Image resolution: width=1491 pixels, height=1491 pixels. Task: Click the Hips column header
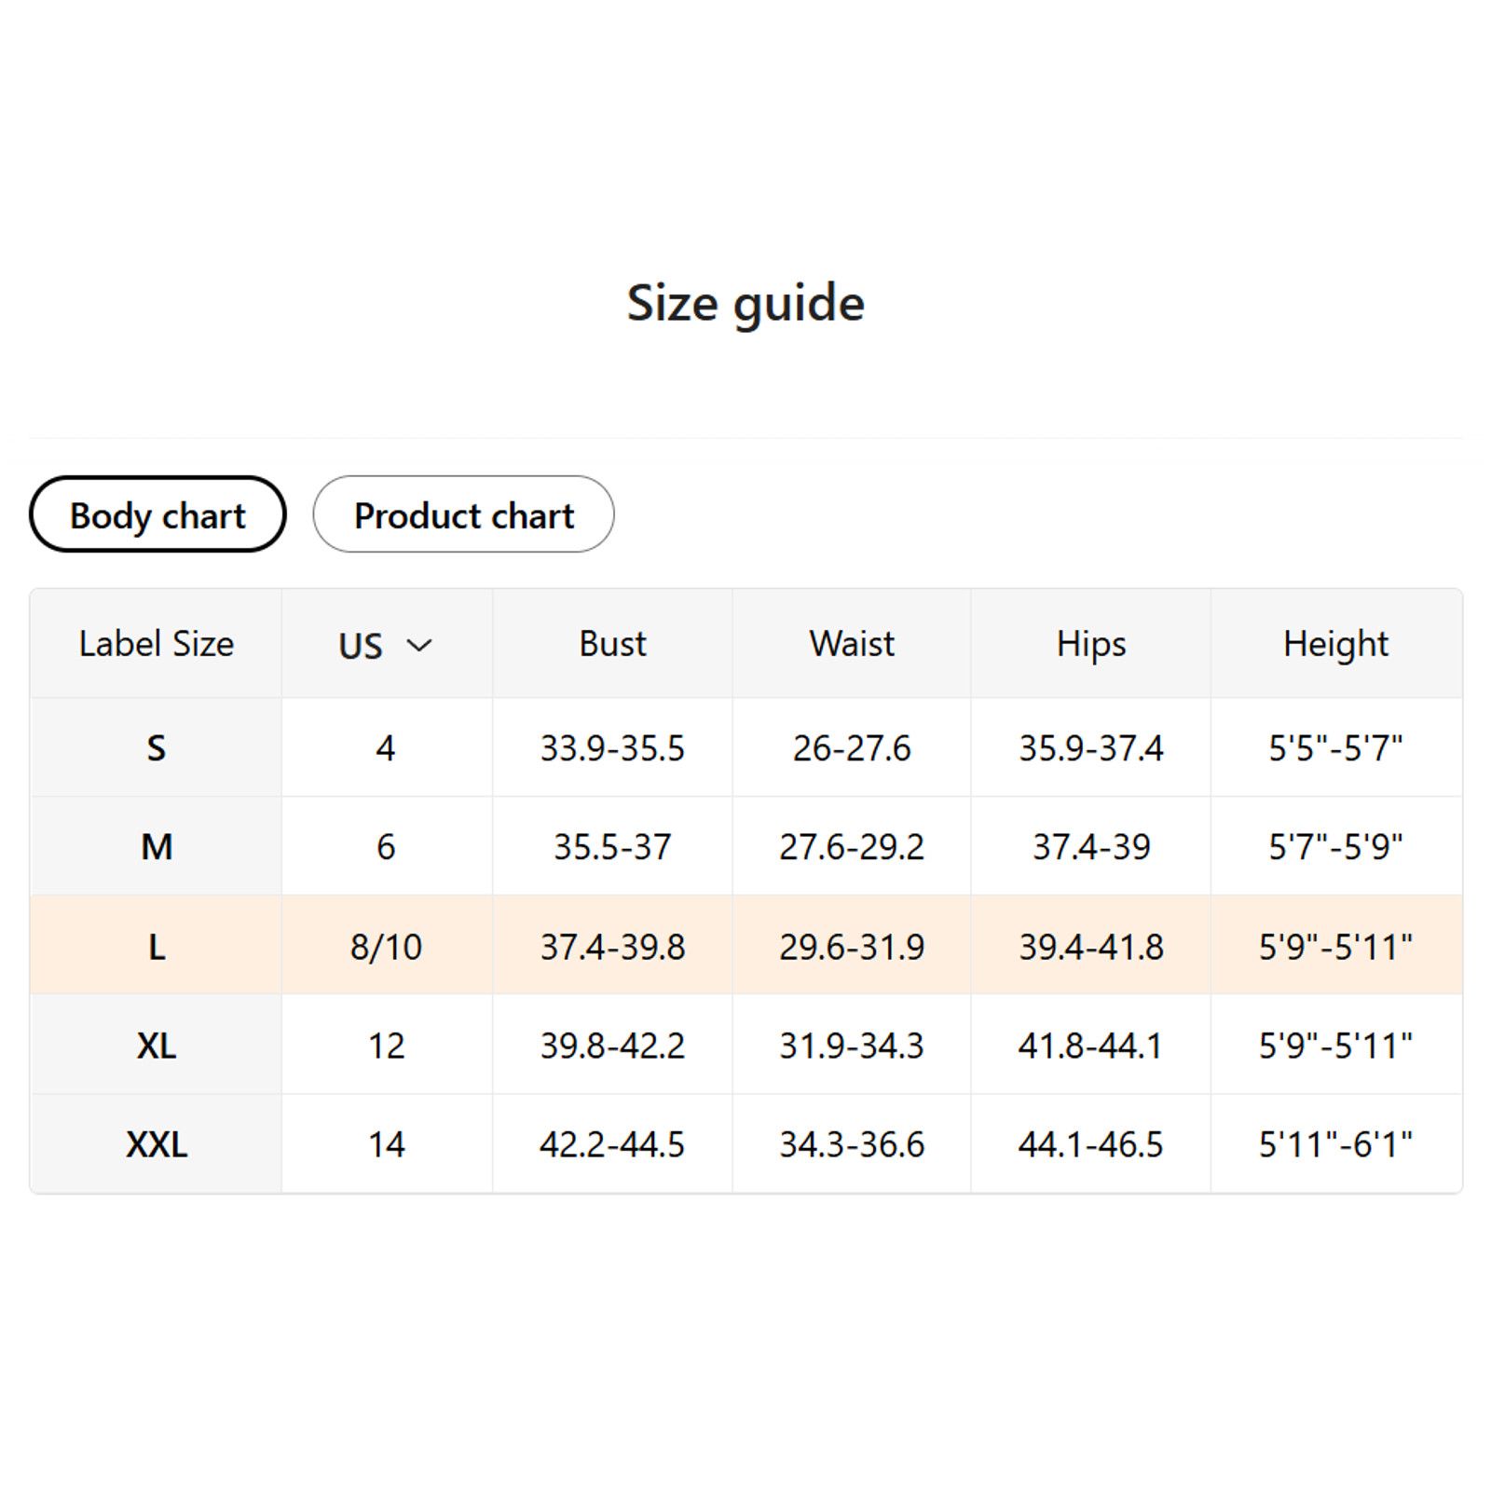click(x=1091, y=644)
